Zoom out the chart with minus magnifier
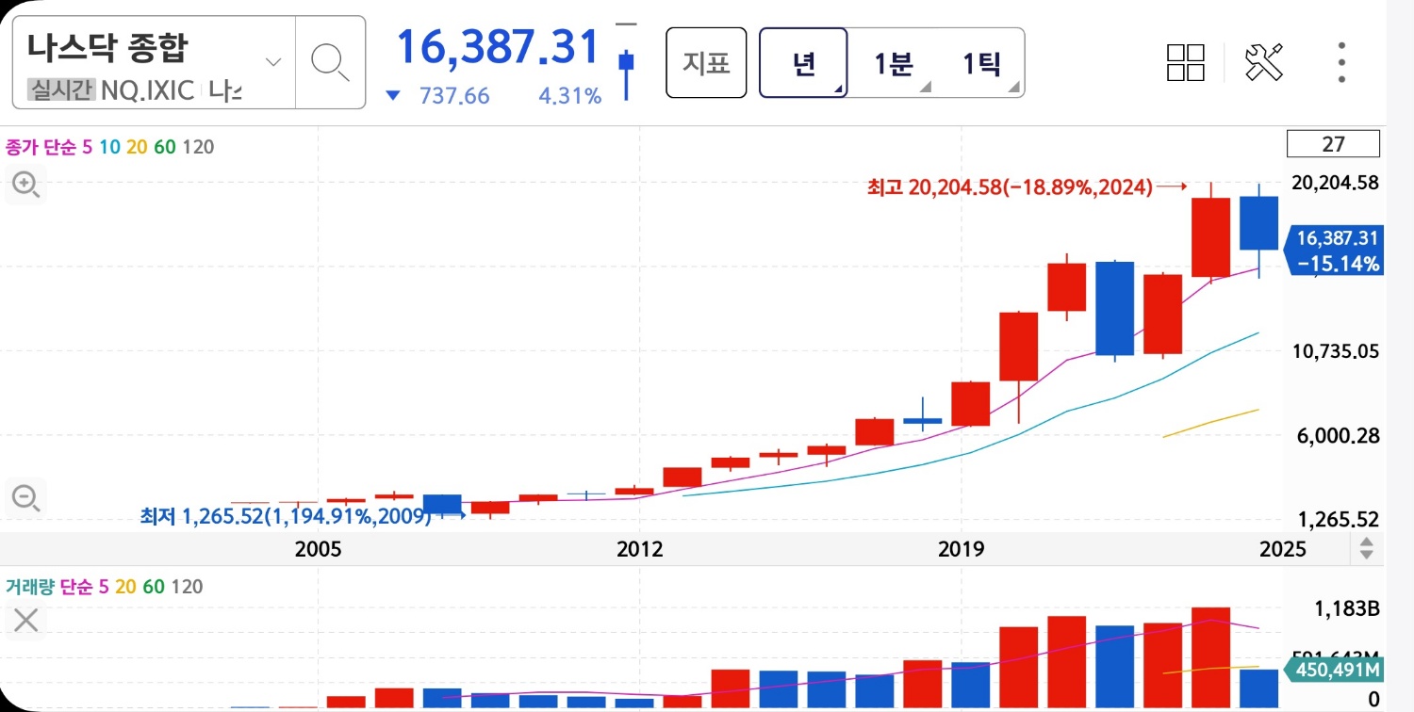Screen dimensions: 1414x712 25,497
